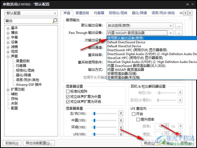Screen dimensions: 197x148
Task: Increase 增益 value with up stepper
Action: [167, 133]
